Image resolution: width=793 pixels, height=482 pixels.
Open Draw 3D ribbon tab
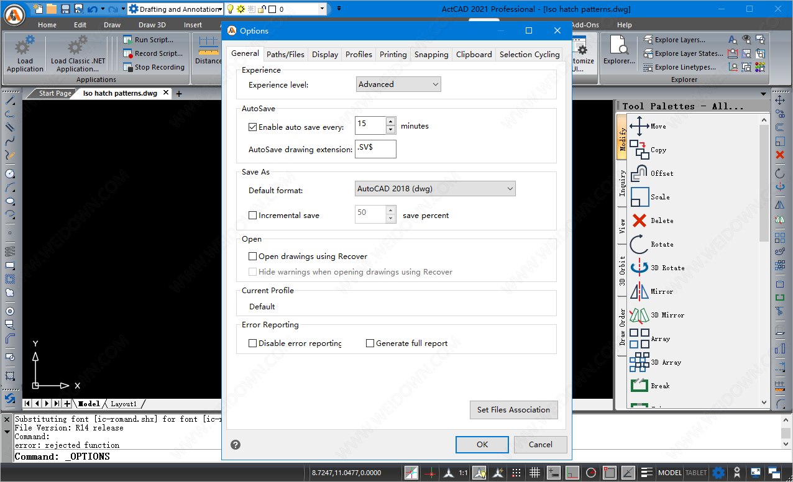pos(152,25)
